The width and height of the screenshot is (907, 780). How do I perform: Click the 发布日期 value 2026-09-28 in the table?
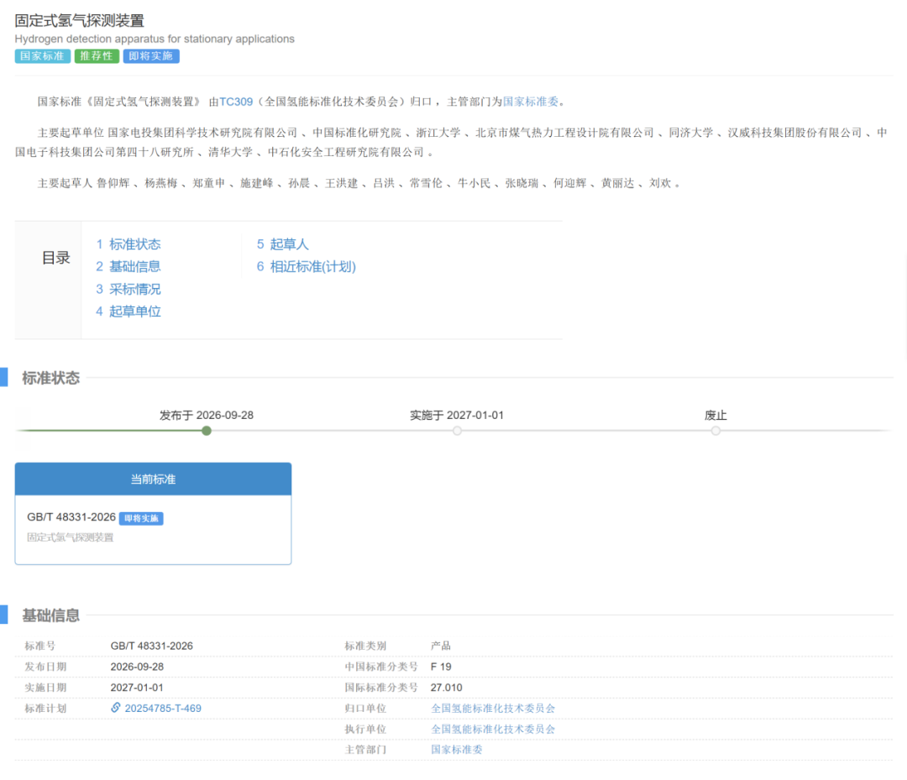[x=137, y=667]
